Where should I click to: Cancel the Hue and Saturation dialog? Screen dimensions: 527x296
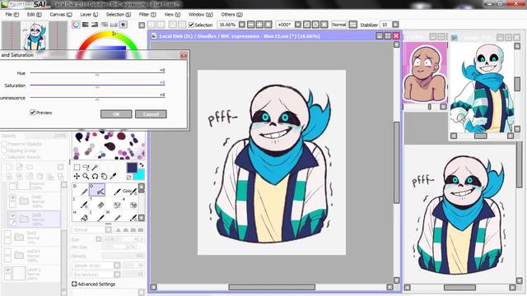click(x=151, y=114)
